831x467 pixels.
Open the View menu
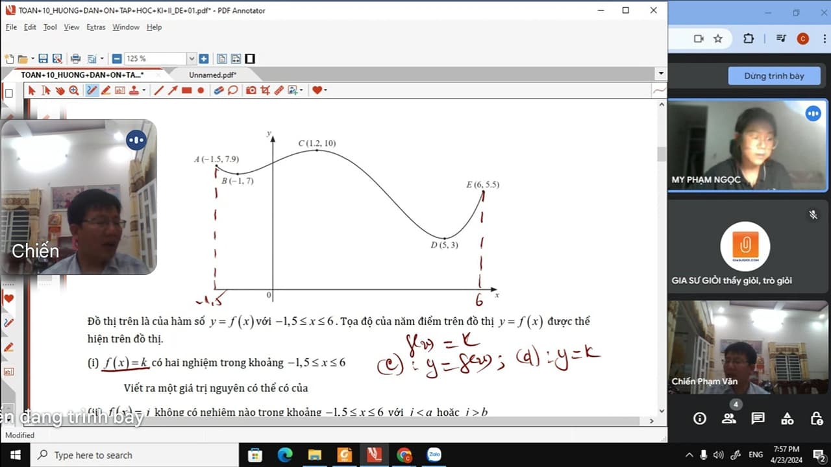coord(71,27)
